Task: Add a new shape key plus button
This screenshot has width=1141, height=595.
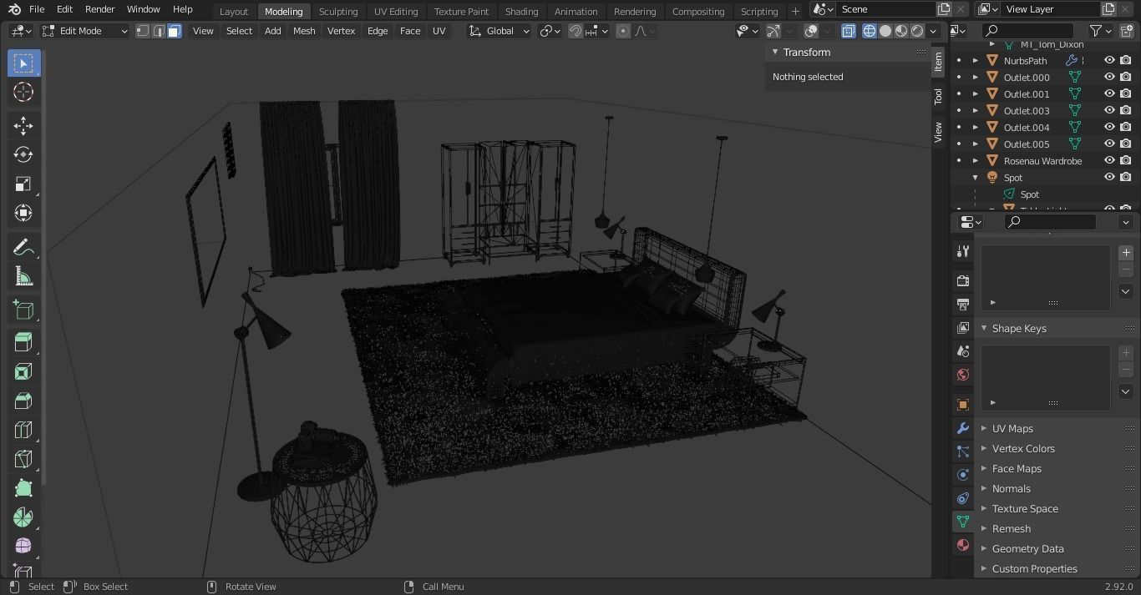Action: 1126,352
